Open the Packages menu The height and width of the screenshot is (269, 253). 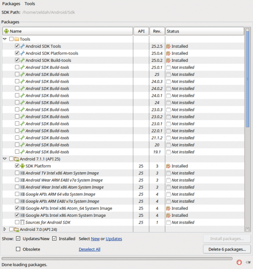(x=11, y=4)
